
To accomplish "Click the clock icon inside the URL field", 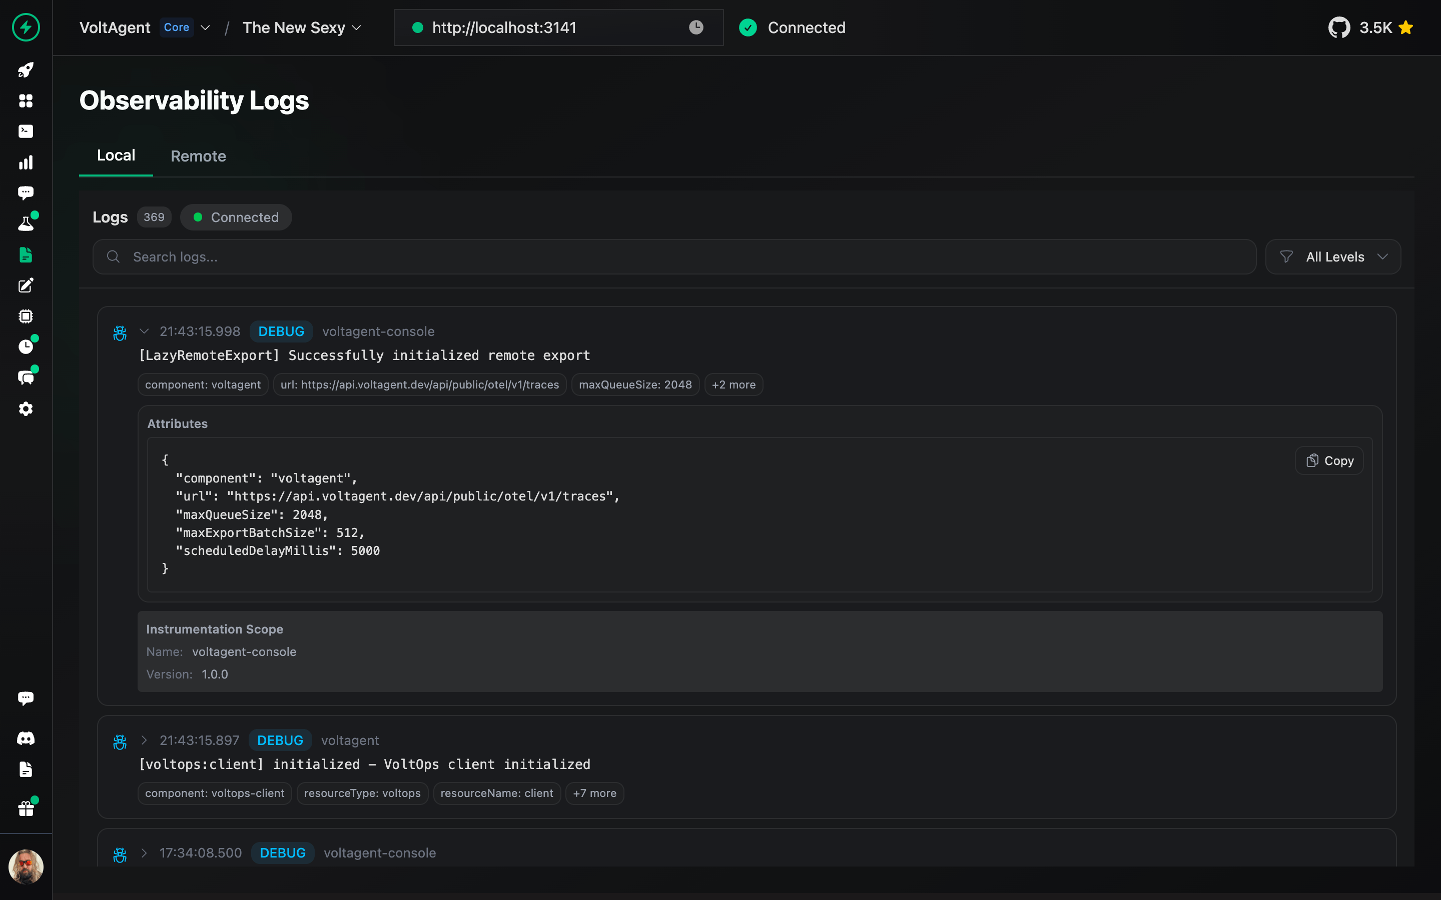I will 695,27.
